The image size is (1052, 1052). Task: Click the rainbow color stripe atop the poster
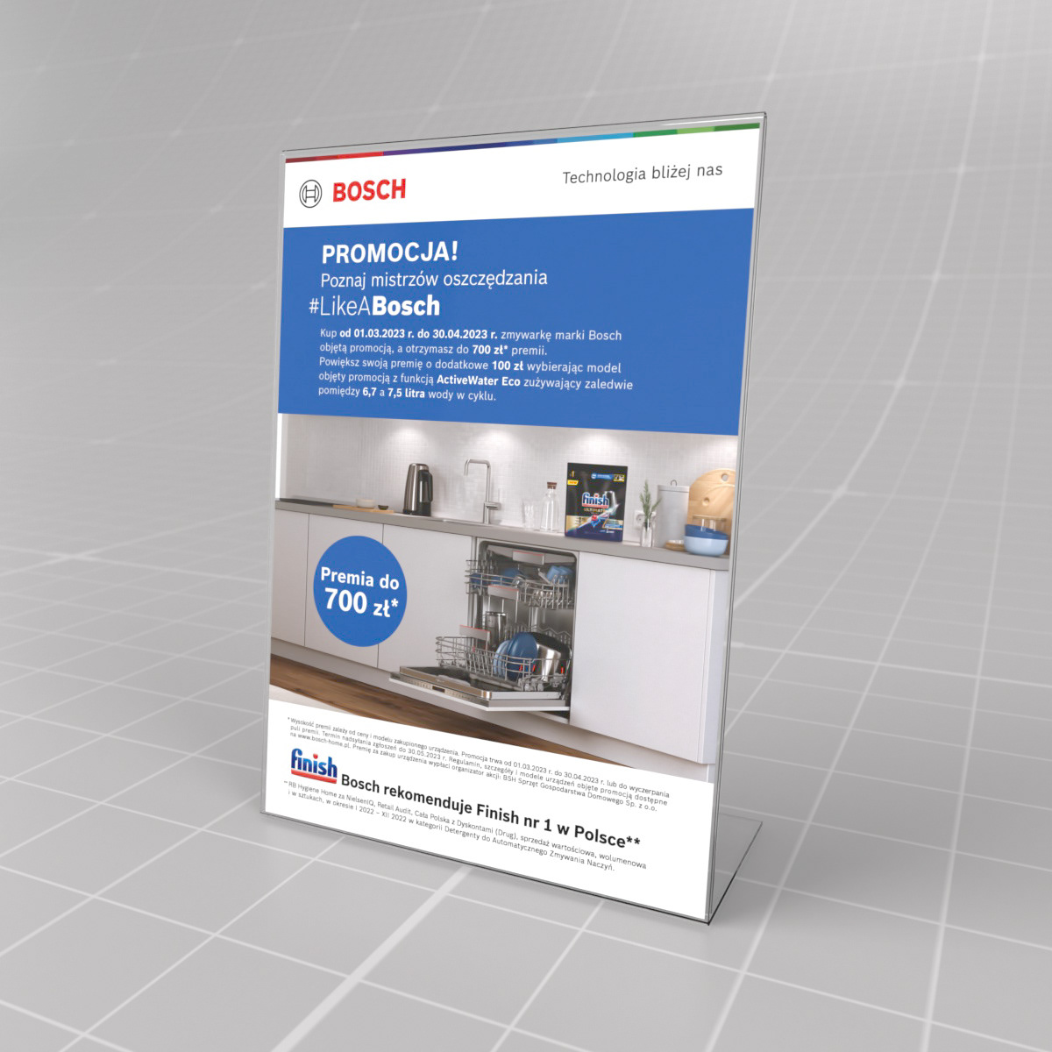(x=521, y=143)
